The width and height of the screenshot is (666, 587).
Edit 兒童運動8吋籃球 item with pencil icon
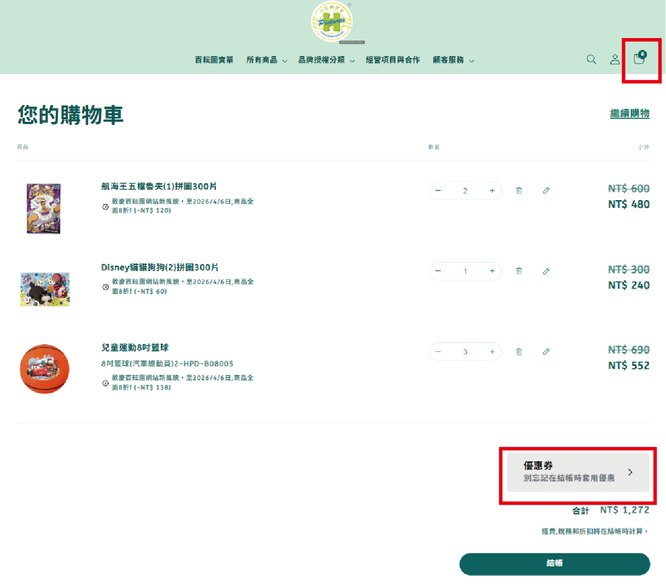pyautogui.click(x=546, y=352)
